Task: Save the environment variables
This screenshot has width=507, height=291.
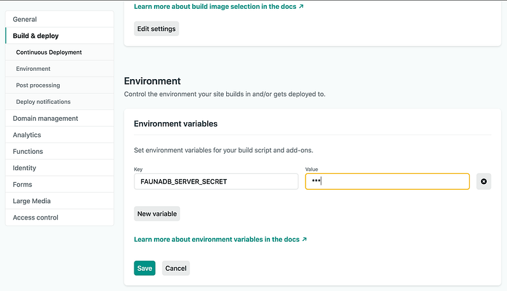Action: [x=144, y=268]
